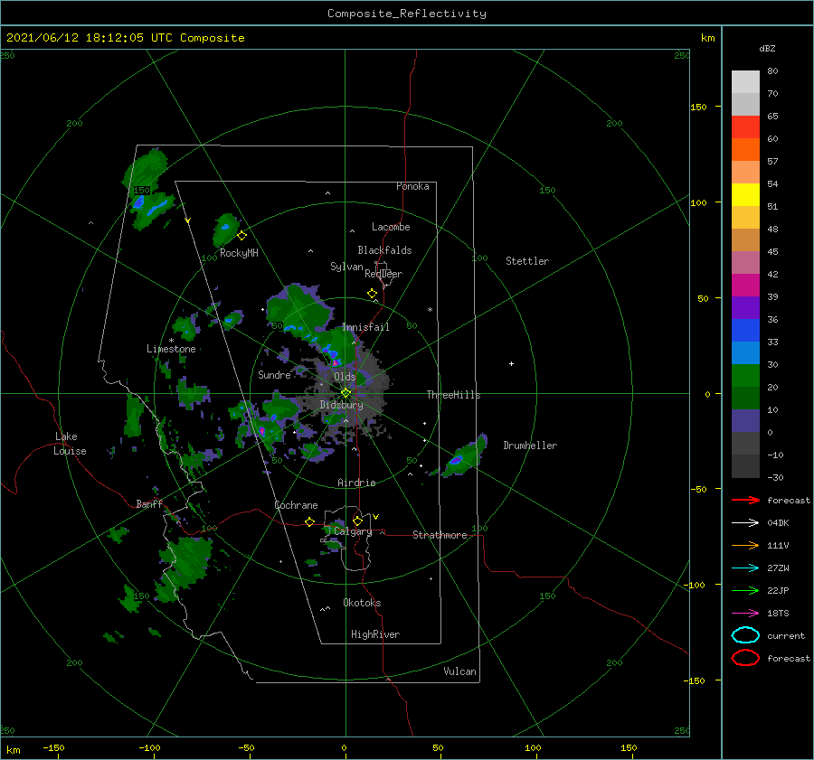Click the Airdrie city label
814x760 pixels.
coord(356,483)
